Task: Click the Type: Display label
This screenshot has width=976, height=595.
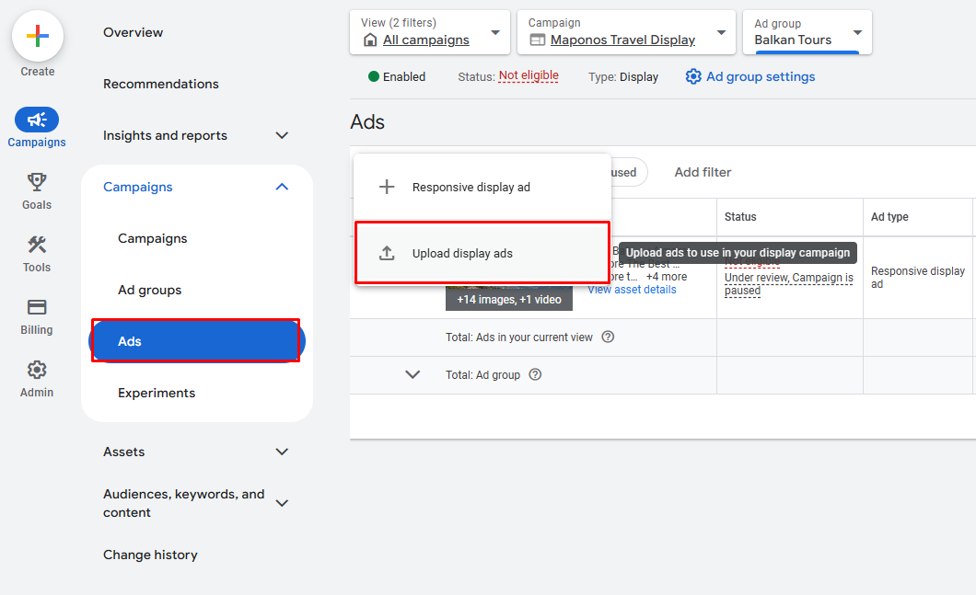Action: click(x=623, y=76)
